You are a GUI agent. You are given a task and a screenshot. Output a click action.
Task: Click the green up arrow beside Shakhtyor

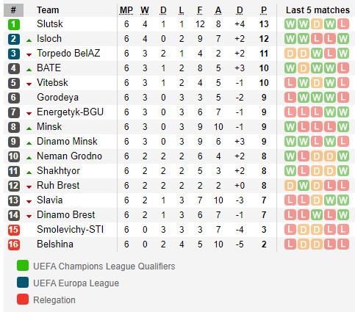pyautogui.click(x=29, y=173)
